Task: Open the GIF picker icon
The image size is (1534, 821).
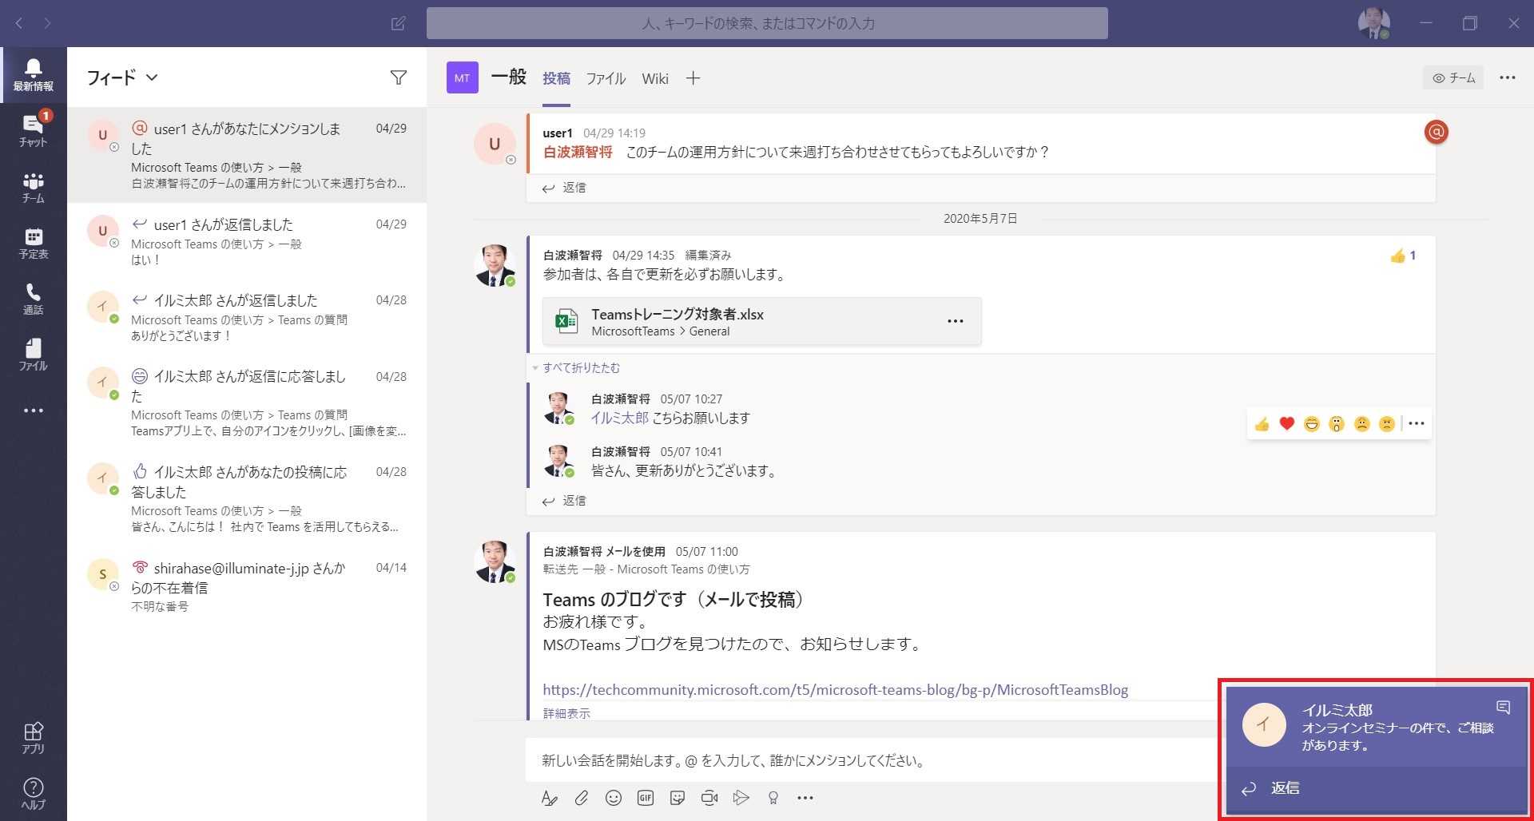Action: coord(646,798)
